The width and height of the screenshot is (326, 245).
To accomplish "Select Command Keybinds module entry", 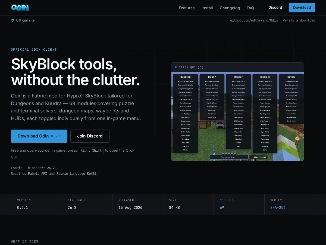I will click(265, 81).
